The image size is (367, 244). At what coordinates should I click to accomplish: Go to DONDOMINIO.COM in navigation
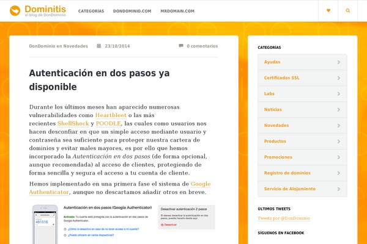(132, 11)
